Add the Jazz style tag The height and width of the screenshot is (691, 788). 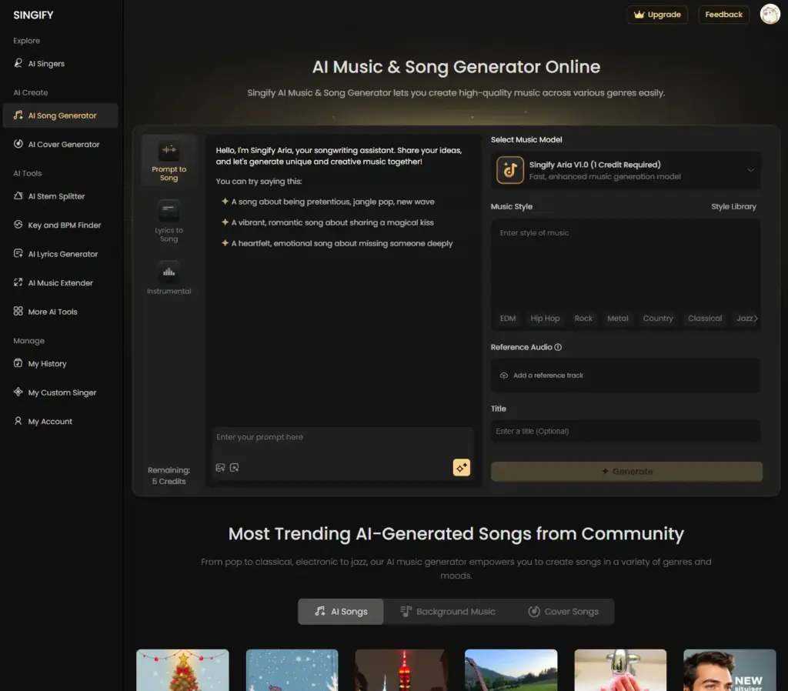point(744,318)
